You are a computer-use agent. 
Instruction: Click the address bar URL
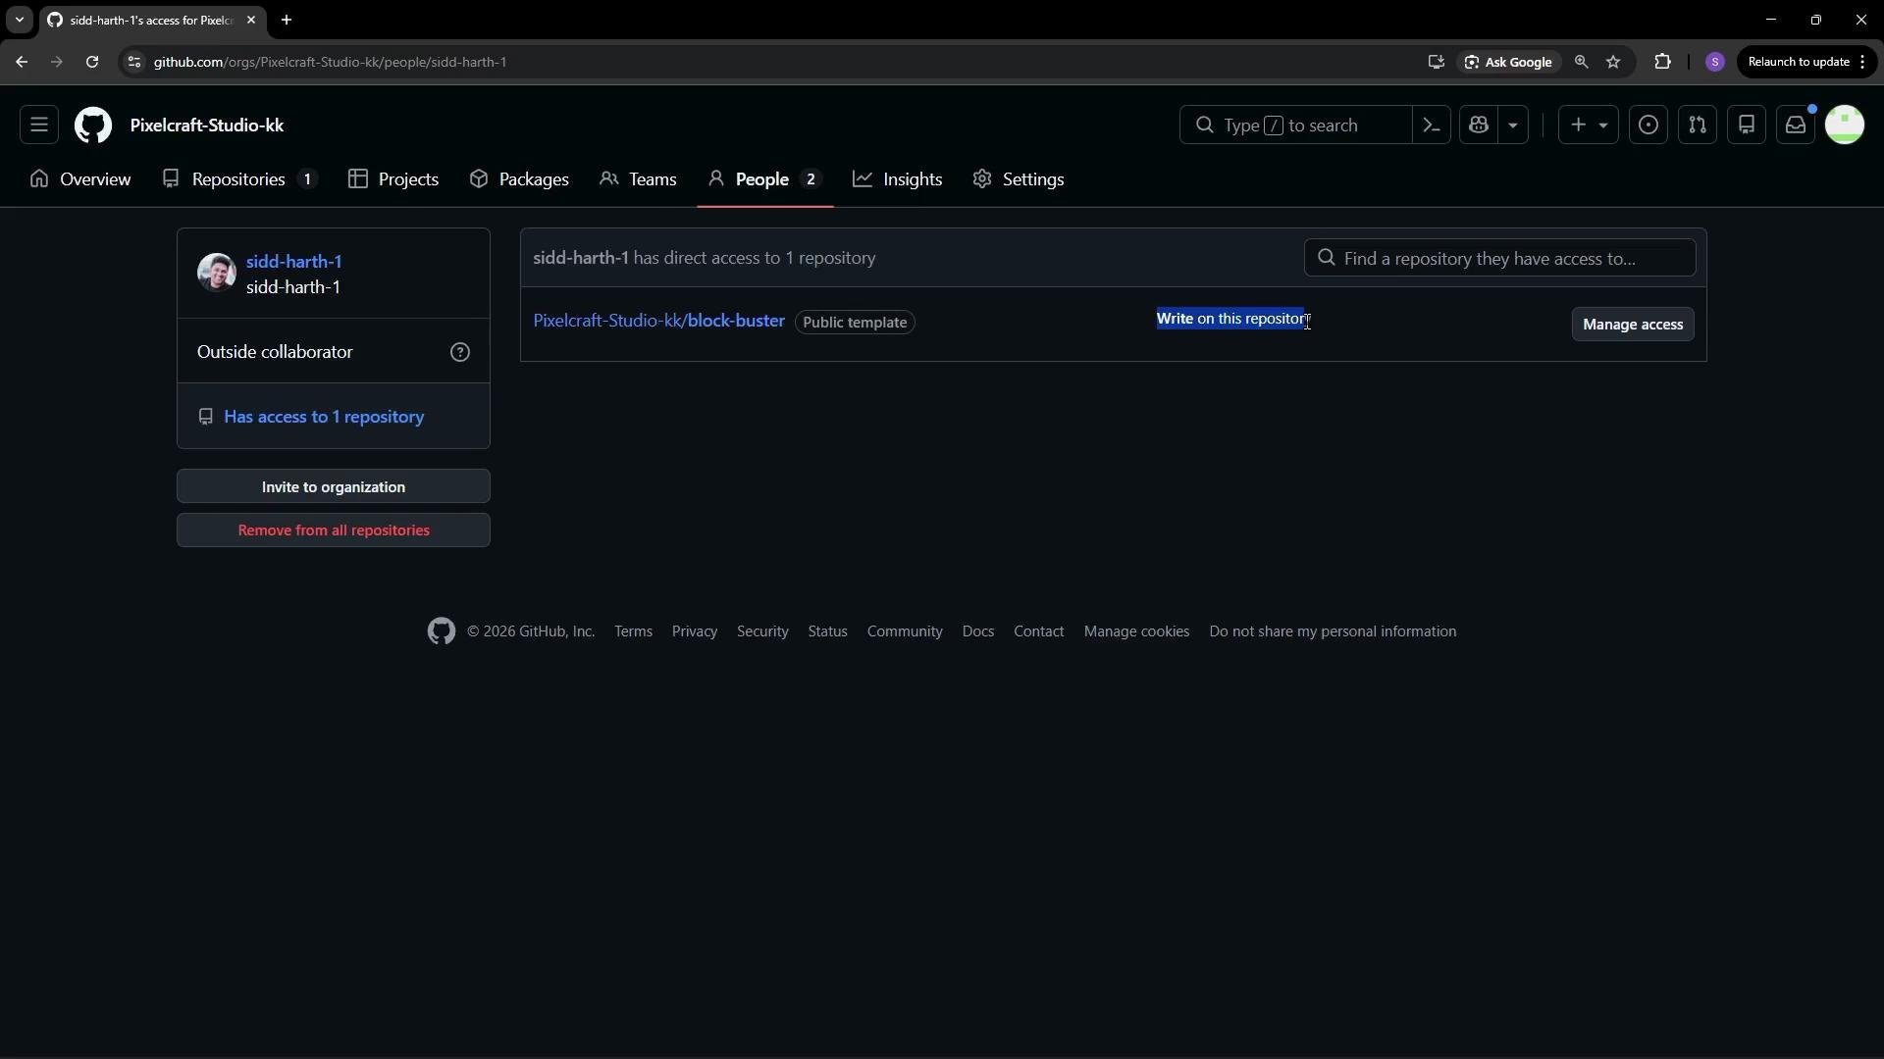[x=330, y=62]
